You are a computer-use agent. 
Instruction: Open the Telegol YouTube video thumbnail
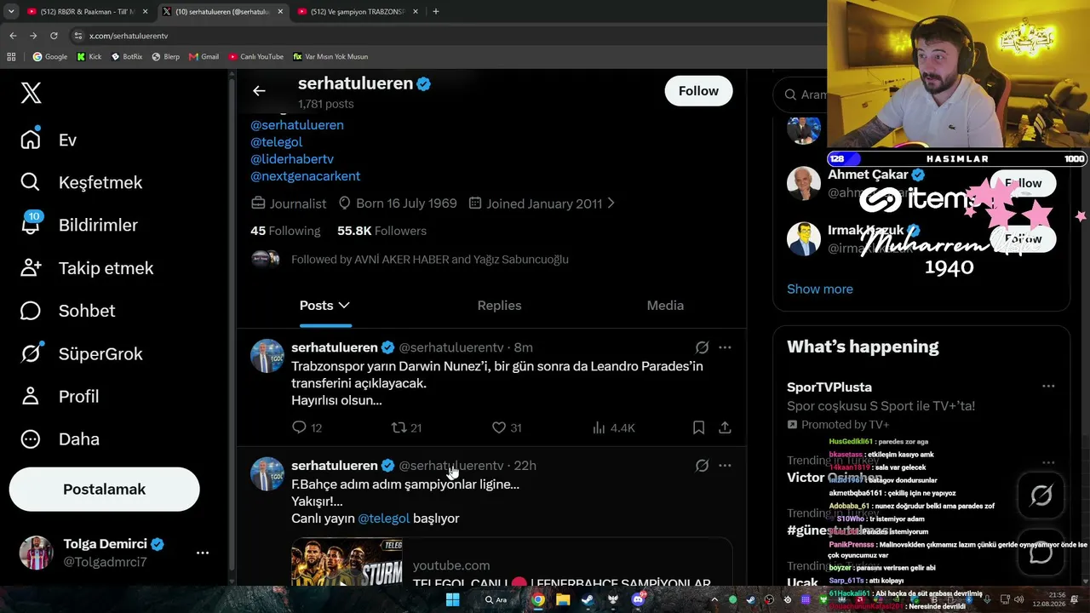[347, 563]
